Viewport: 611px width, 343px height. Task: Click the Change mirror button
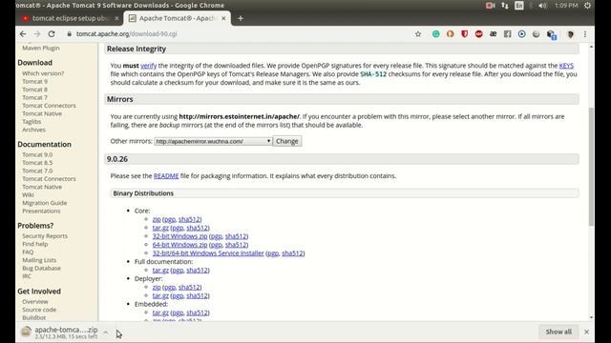286,141
